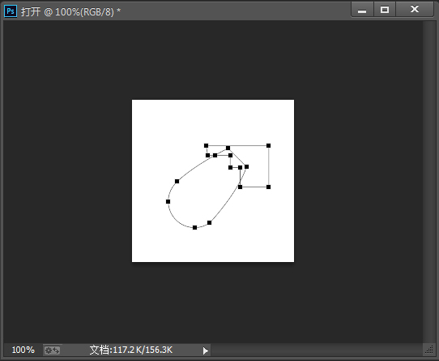Screen dimensions: 439x361
Task: Select the top-right anchor point of the rectangle path
Action: [x=268, y=145]
